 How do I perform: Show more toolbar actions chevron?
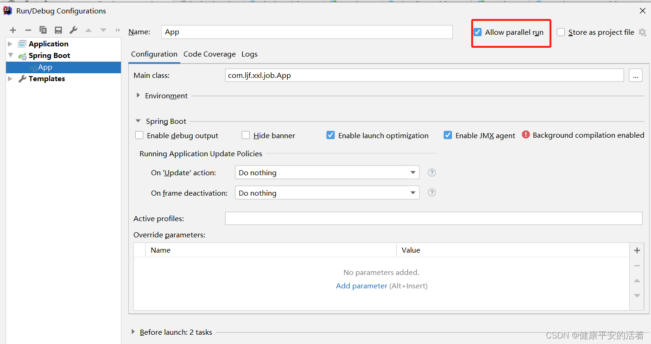(118, 30)
